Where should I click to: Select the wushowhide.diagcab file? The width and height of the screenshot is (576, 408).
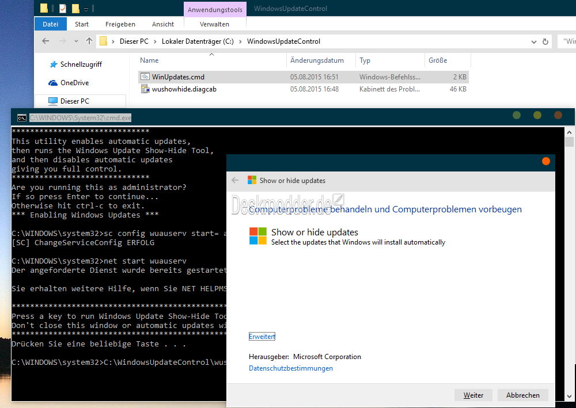[304, 89]
